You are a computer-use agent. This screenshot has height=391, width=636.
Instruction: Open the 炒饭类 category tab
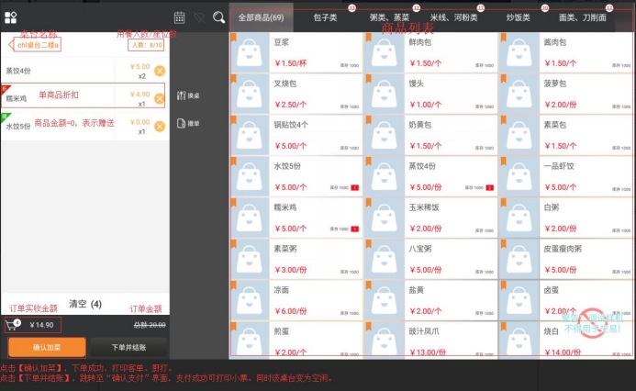click(x=518, y=17)
